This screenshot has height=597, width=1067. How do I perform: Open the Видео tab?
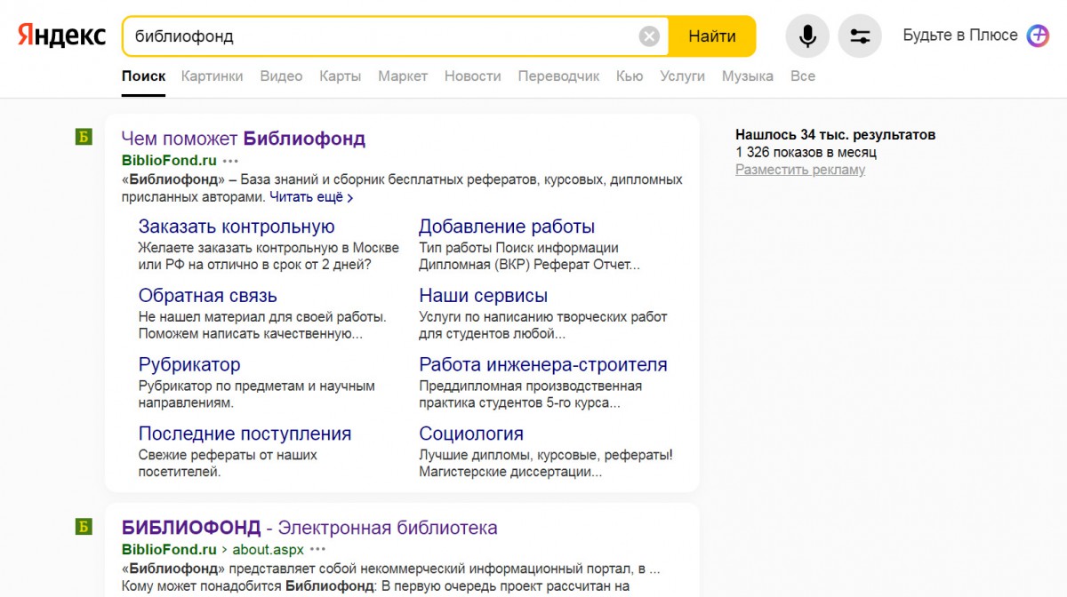281,76
